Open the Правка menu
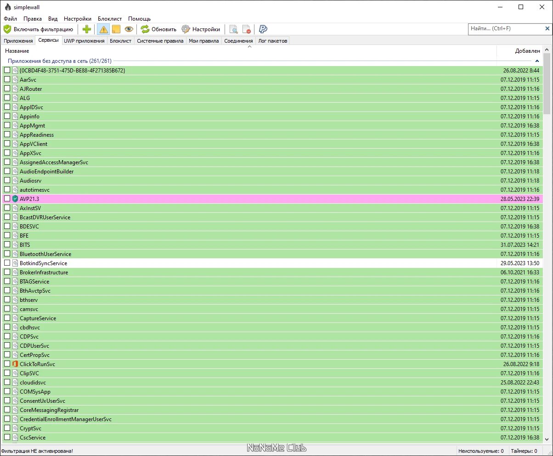The image size is (553, 456). [x=33, y=19]
